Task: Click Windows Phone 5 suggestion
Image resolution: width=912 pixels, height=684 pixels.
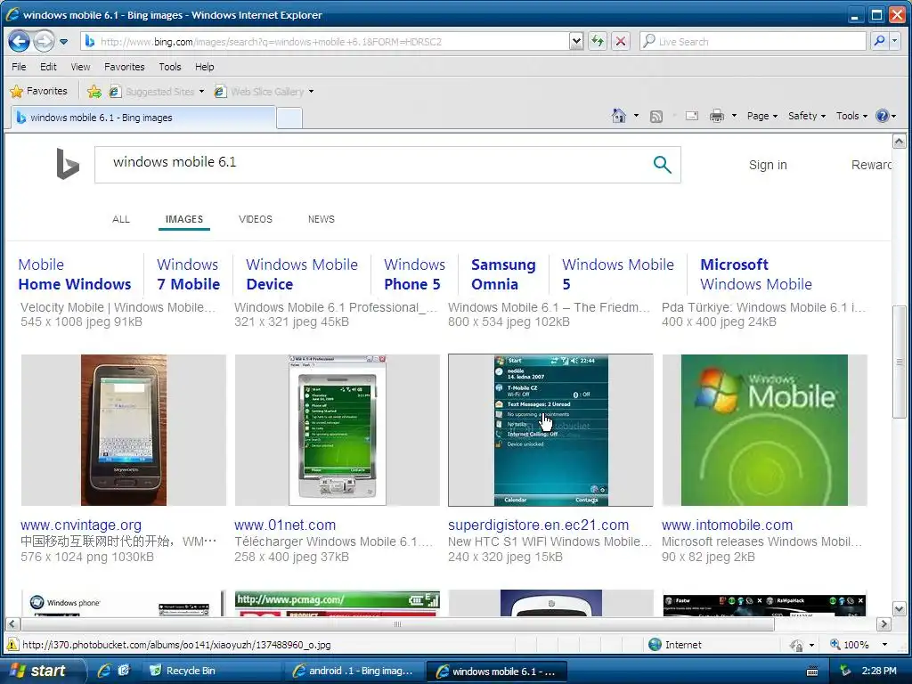Action: pyautogui.click(x=414, y=274)
